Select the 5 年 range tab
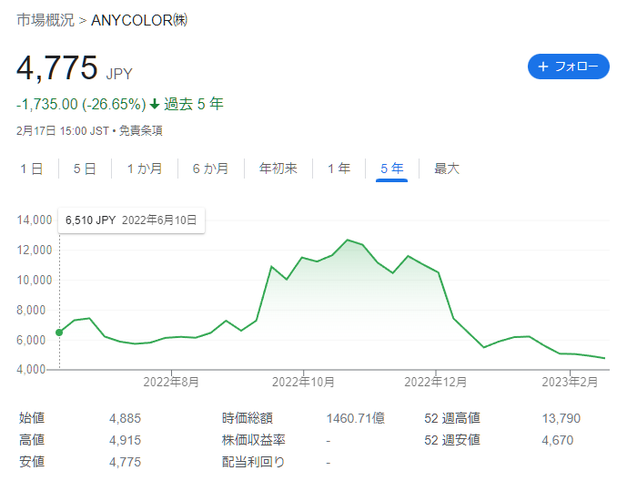 392,169
